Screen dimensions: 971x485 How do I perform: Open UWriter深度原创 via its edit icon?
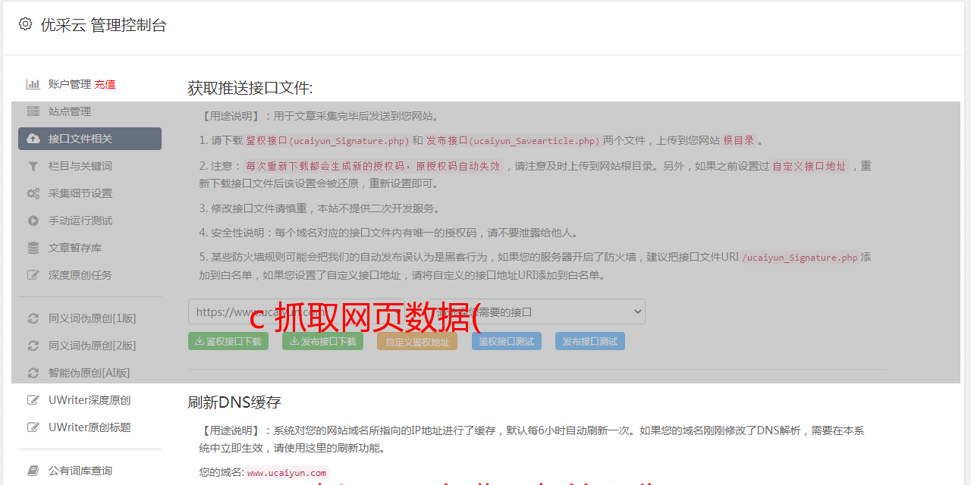point(33,400)
